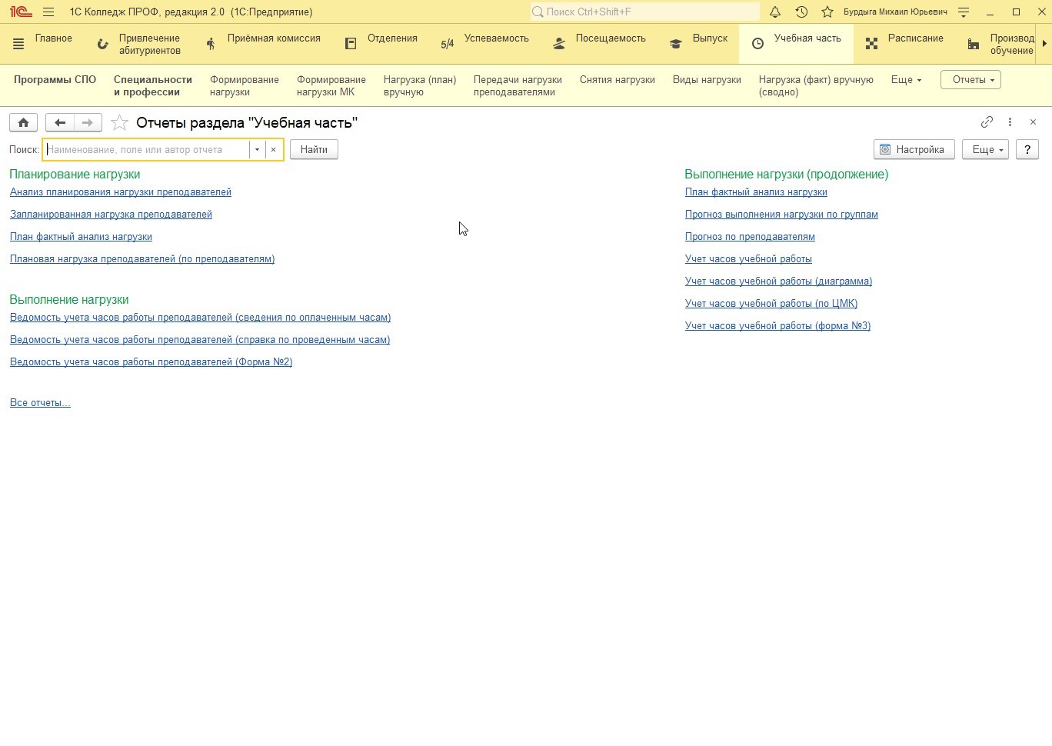Click the Home button icon
The image size is (1052, 746).
click(x=23, y=122)
